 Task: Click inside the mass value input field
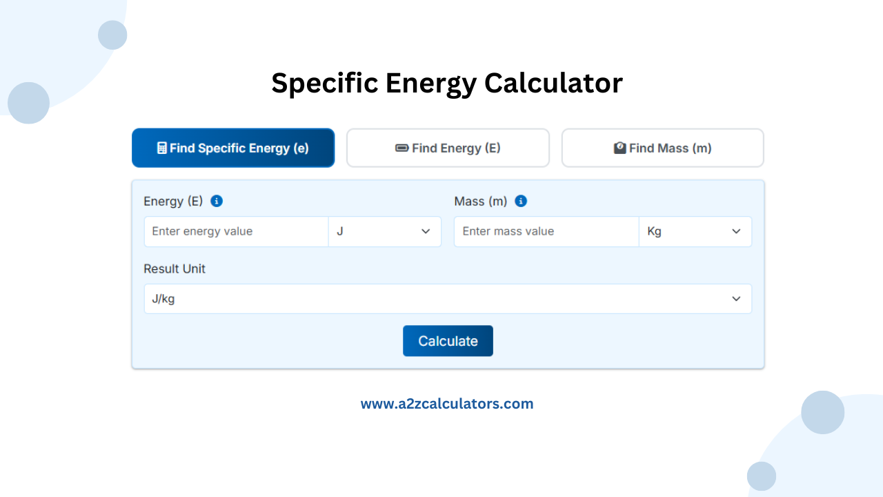(546, 231)
